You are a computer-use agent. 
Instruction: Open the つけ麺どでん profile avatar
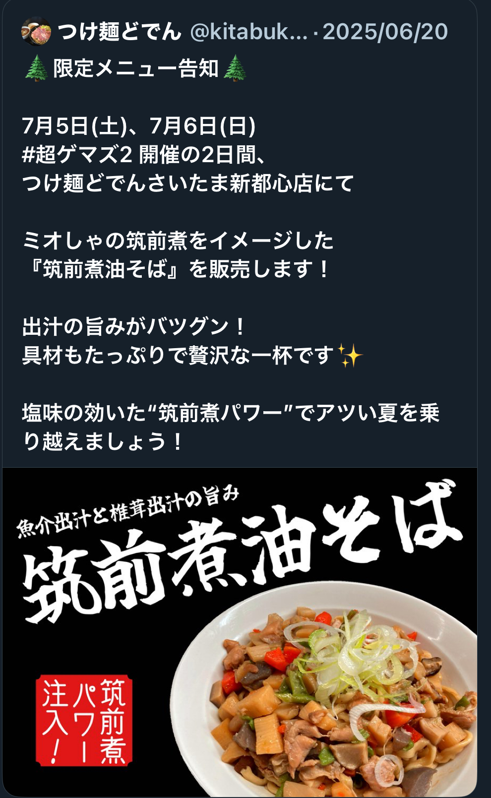(36, 32)
